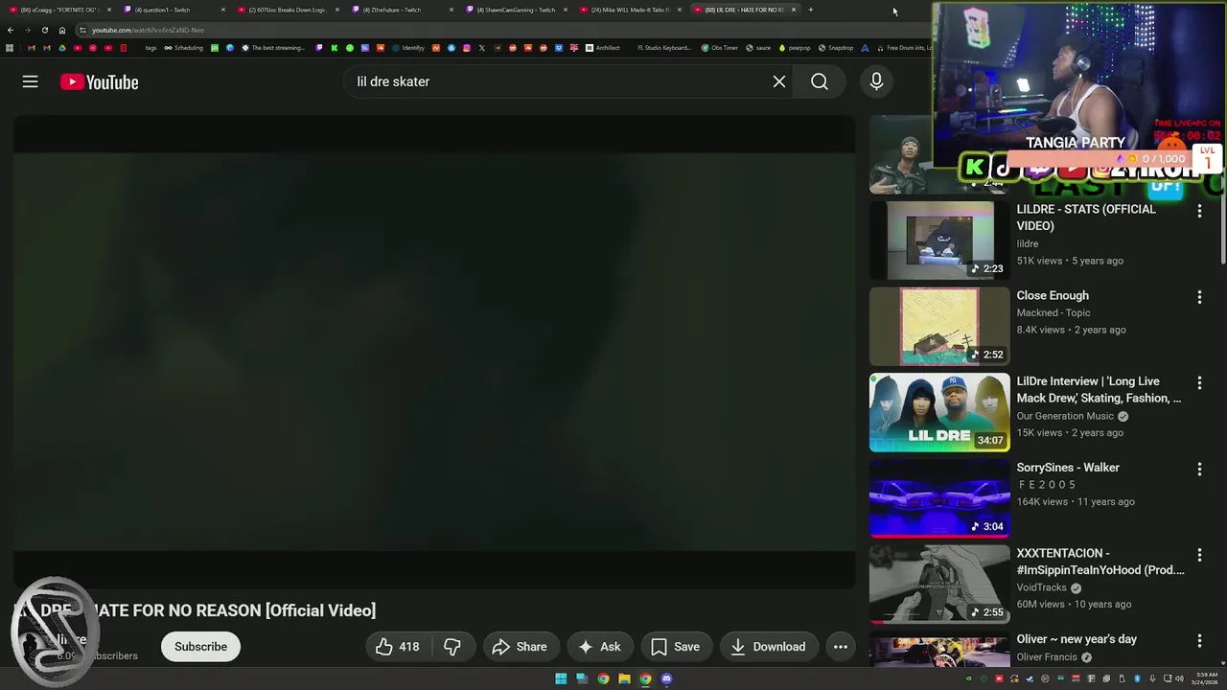Open taskbar clock showing 3:59 AM
The width and height of the screenshot is (1227, 690).
click(x=1205, y=679)
